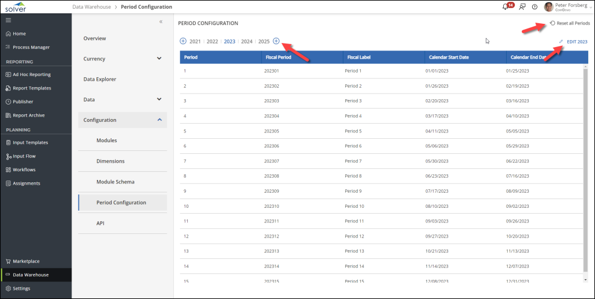Go to Ad Hoc Reporting
The width and height of the screenshot is (595, 299).
31,74
